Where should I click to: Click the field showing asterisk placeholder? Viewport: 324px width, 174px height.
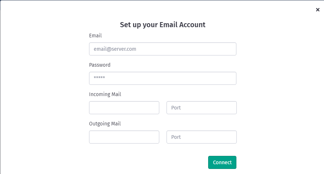pyautogui.click(x=163, y=78)
